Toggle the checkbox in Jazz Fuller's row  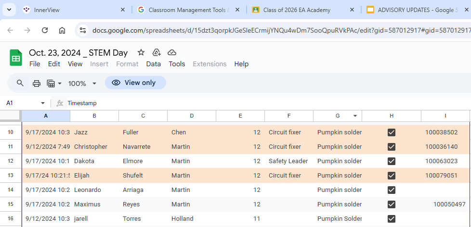pos(392,132)
